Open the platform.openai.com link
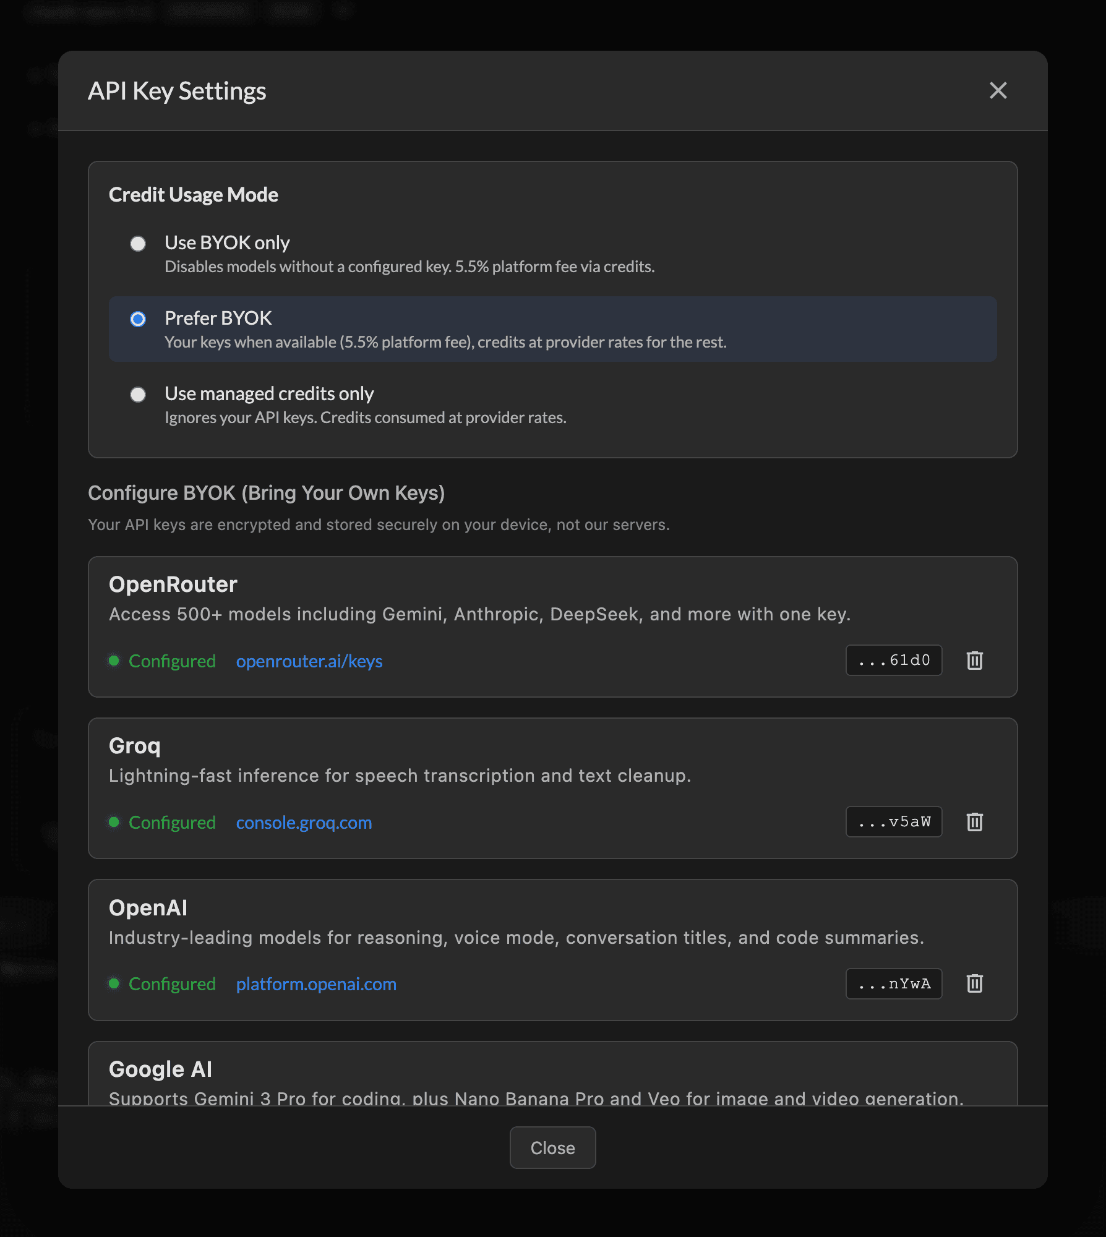This screenshot has width=1106, height=1237. pyautogui.click(x=316, y=984)
